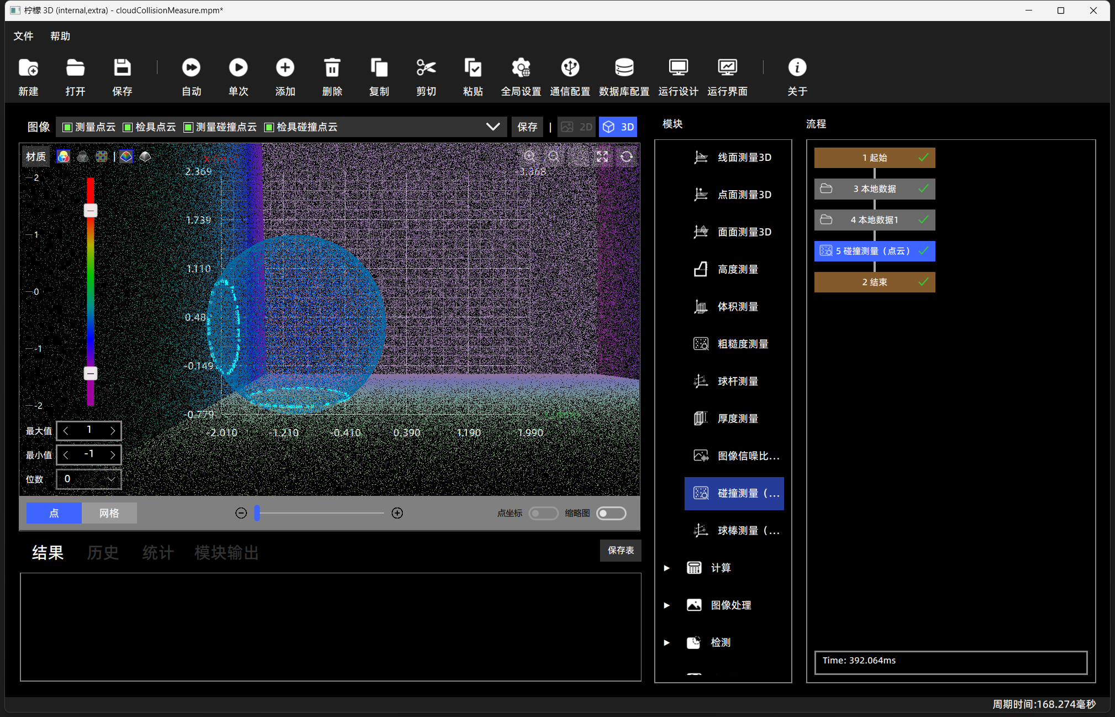Image resolution: width=1115 pixels, height=717 pixels.
Task: Select the gray solid render icon
Action: 145,157
